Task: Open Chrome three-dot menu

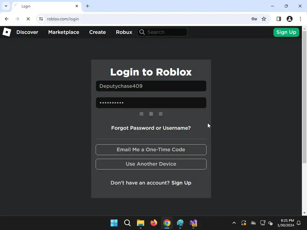Action: [300, 19]
